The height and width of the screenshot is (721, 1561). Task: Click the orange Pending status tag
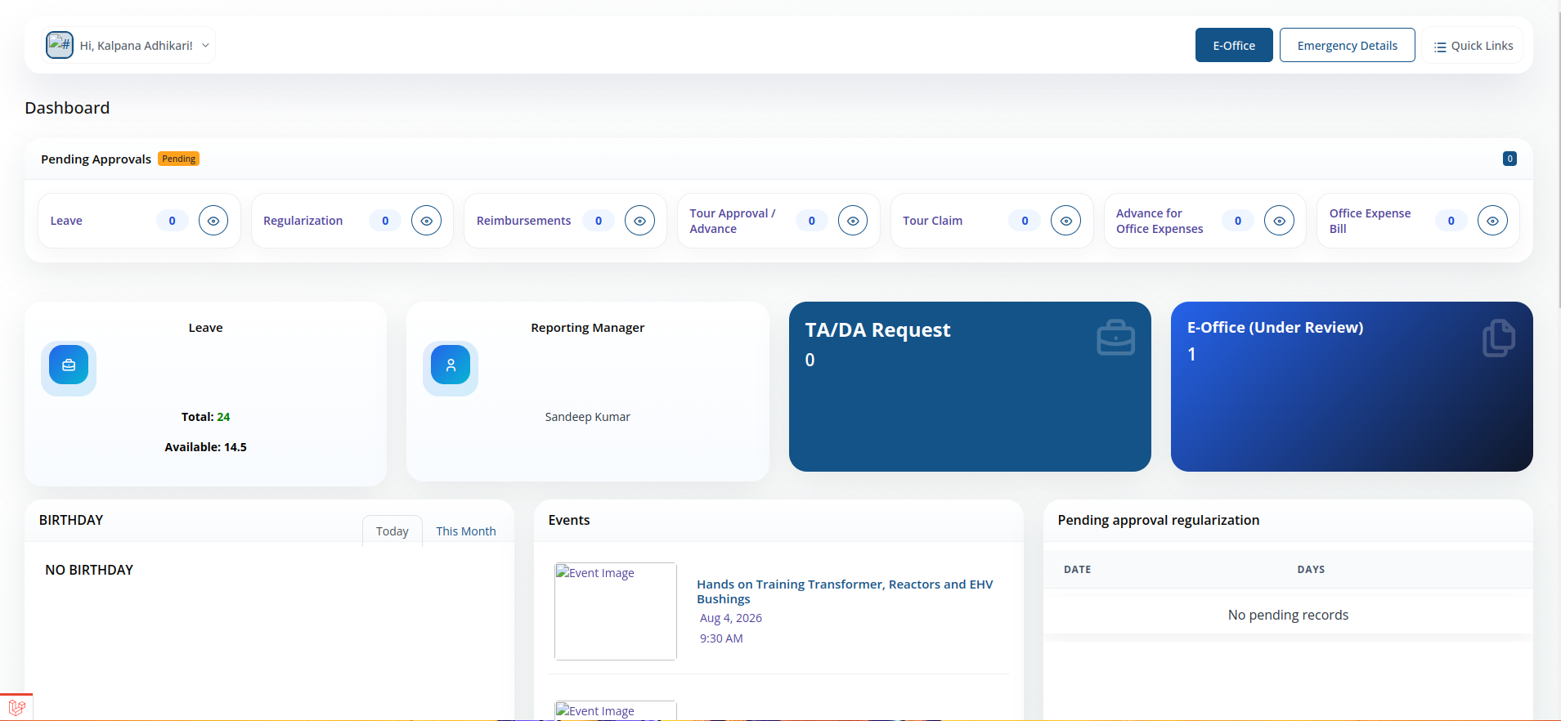coord(178,159)
